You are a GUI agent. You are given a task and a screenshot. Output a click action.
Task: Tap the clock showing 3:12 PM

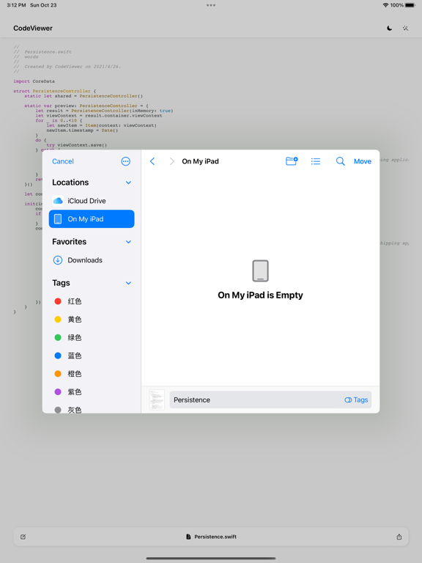coord(16,5)
